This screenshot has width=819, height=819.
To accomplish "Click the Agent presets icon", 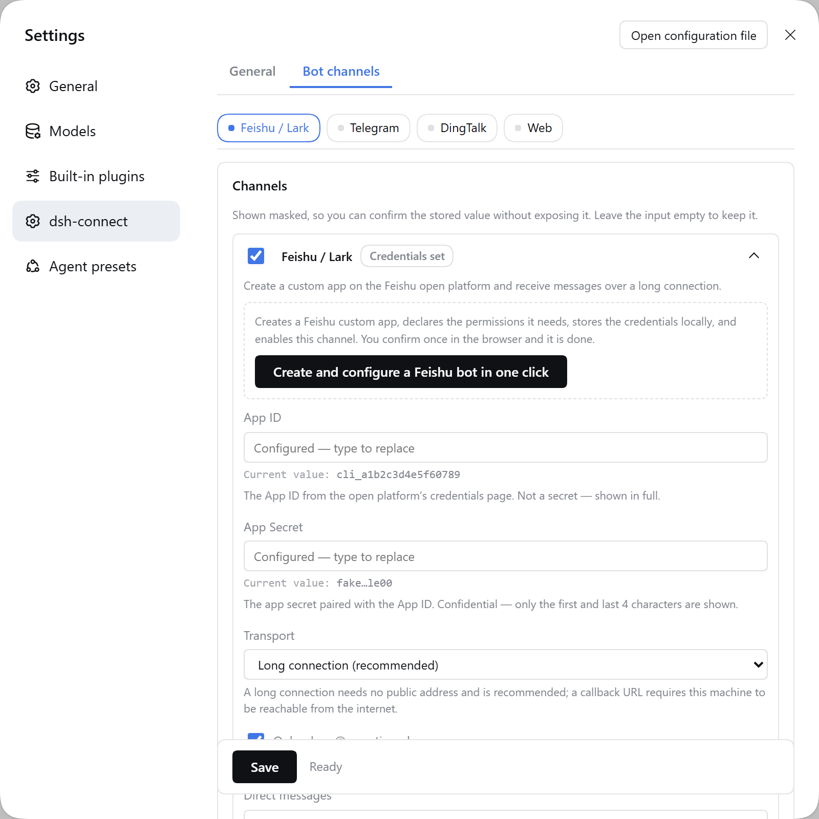I will pos(33,266).
